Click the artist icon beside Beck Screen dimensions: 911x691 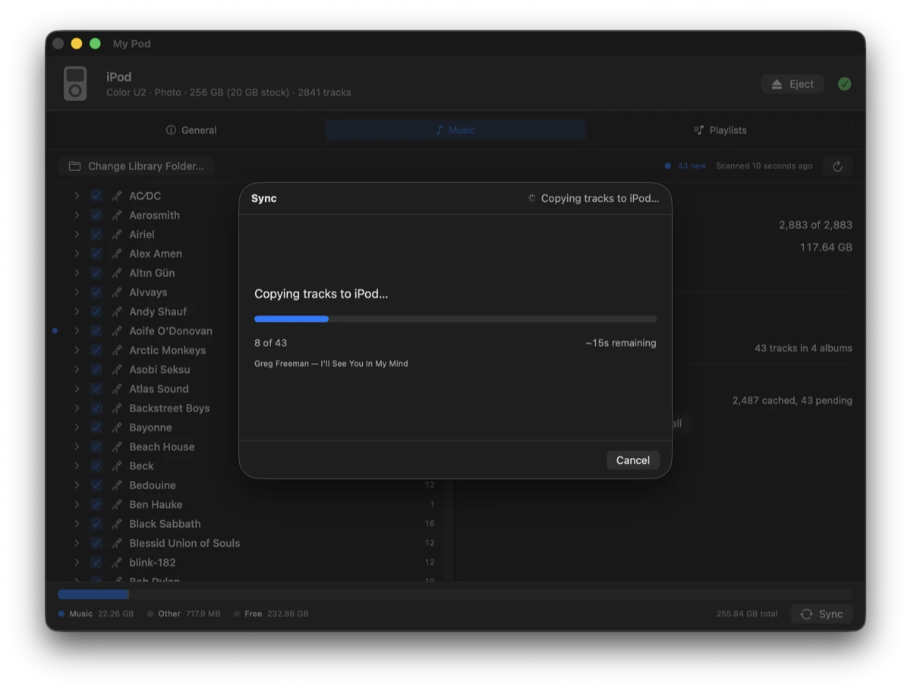pyautogui.click(x=116, y=466)
